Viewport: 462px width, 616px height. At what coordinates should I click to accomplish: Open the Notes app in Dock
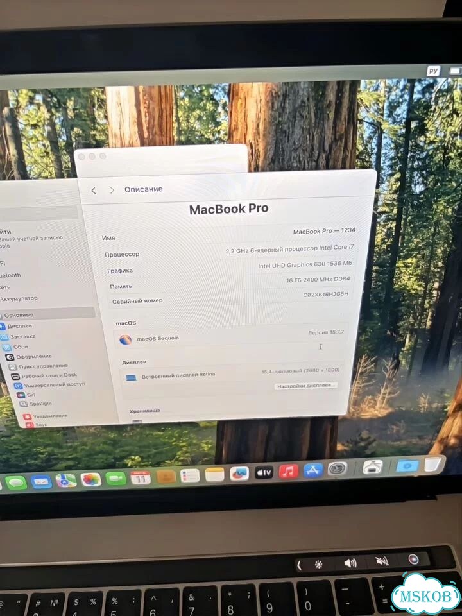point(215,475)
